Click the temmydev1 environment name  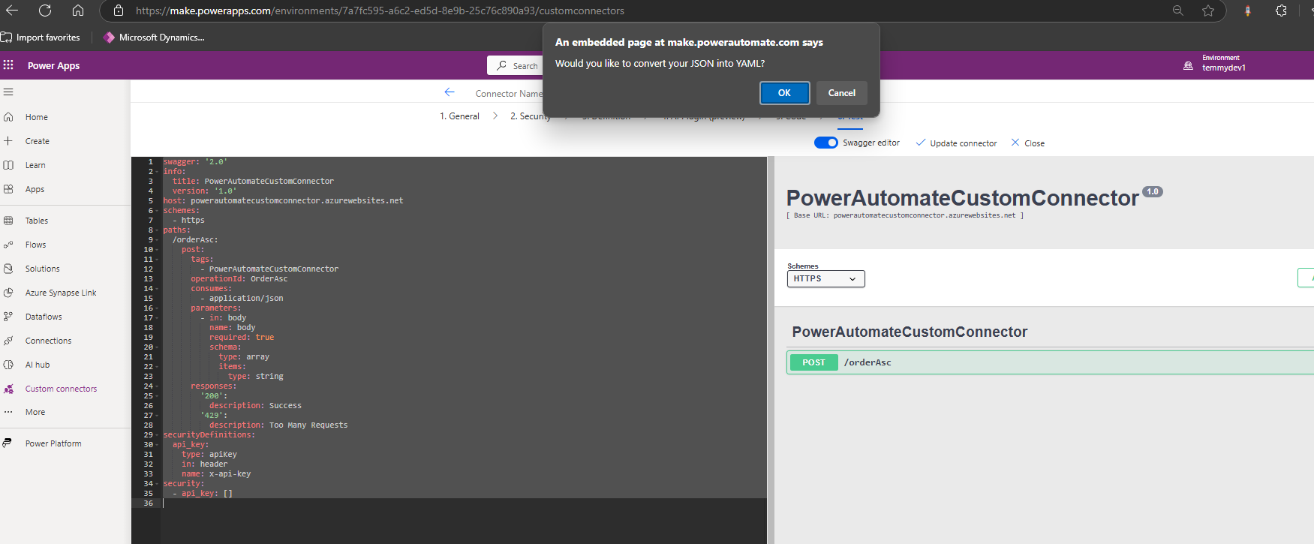pos(1223,68)
